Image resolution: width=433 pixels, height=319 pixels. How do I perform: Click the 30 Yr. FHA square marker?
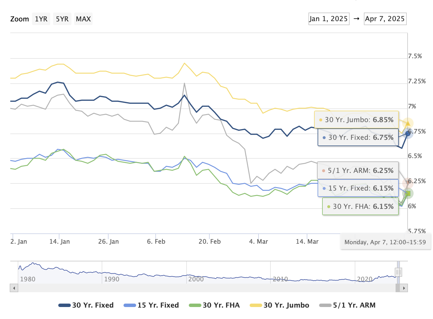[408, 193]
